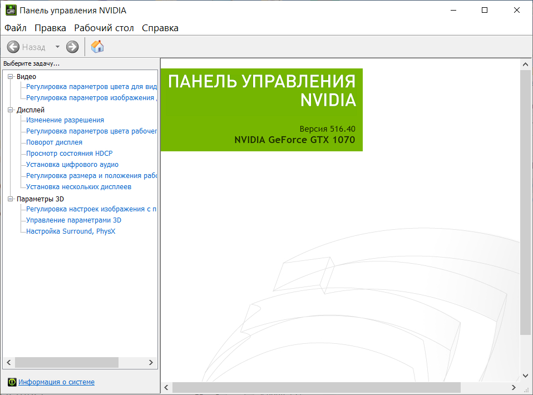
Task: Open Просмотр состояния HDCP
Action: click(x=70, y=154)
